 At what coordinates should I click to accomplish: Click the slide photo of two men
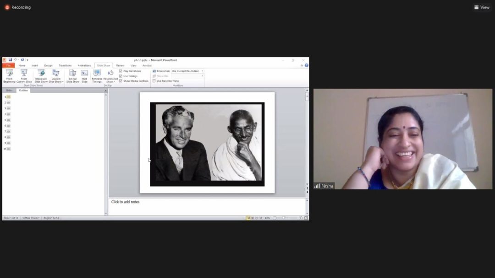point(207,144)
